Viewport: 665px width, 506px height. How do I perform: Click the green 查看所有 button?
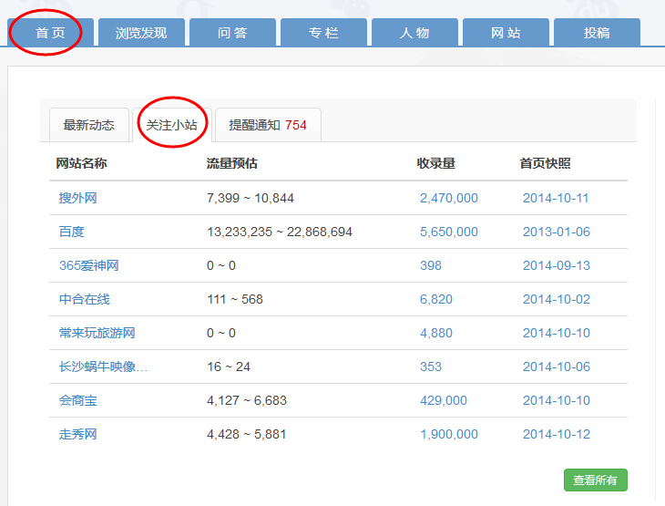(x=596, y=480)
